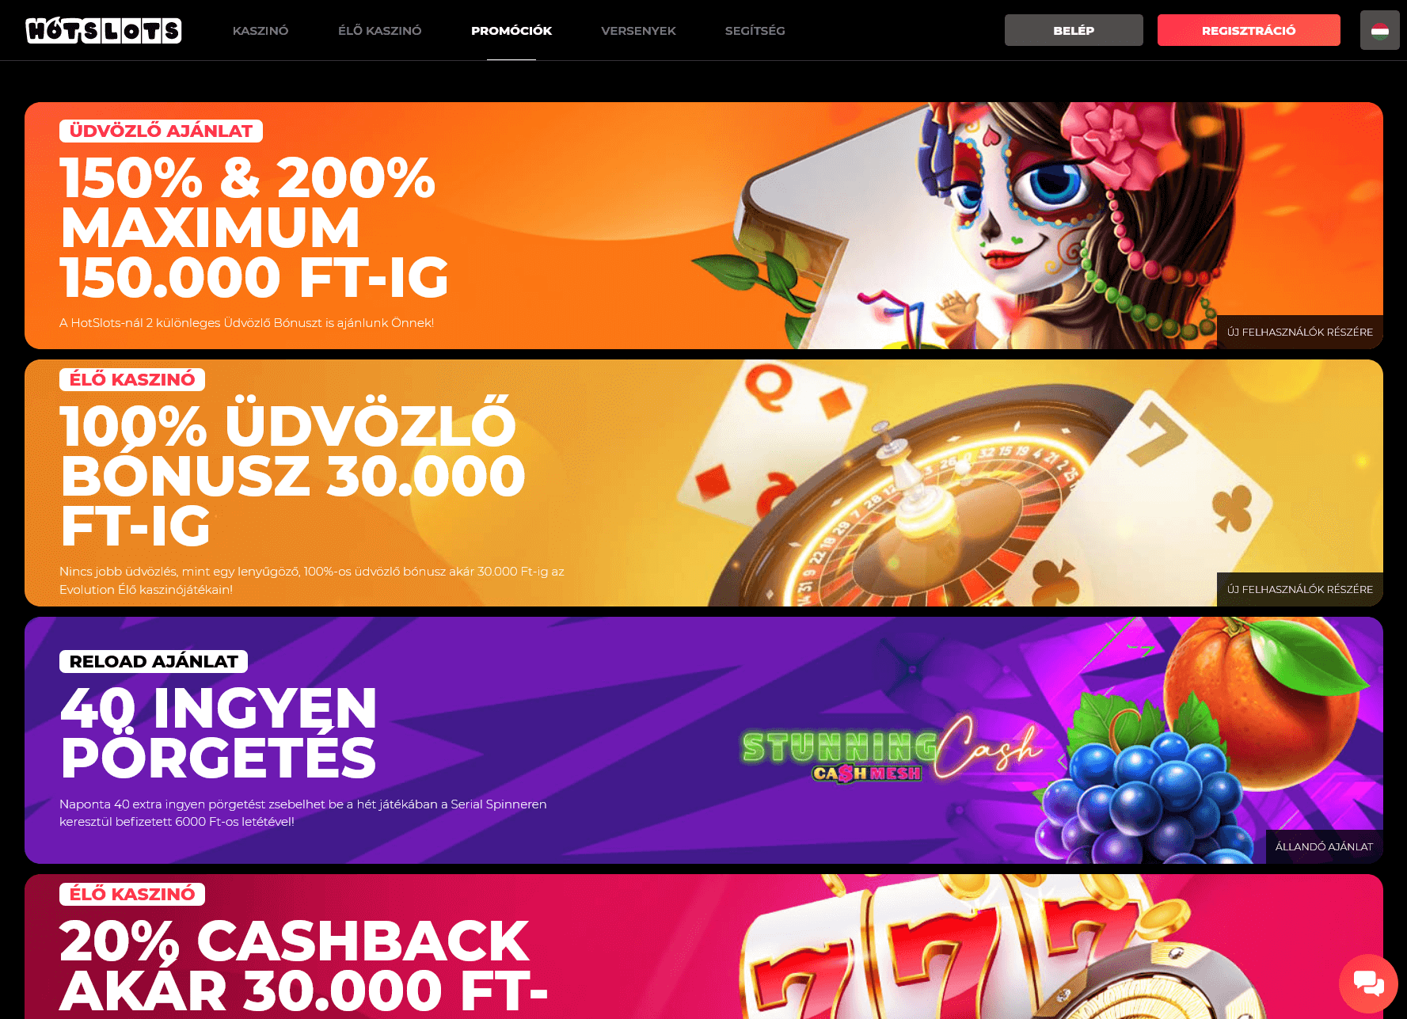Click the Üdvözlő Ajánlat label tag
This screenshot has width=1407, height=1019.
tap(161, 131)
